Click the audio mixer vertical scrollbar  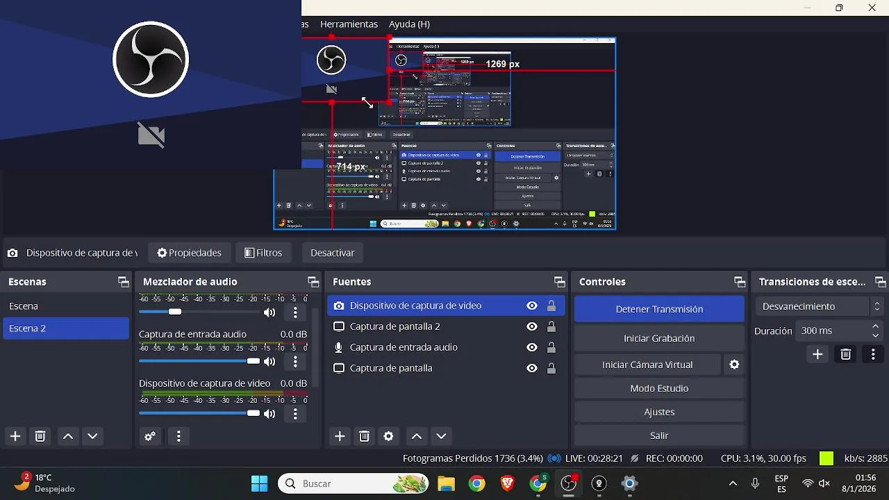[x=315, y=347]
